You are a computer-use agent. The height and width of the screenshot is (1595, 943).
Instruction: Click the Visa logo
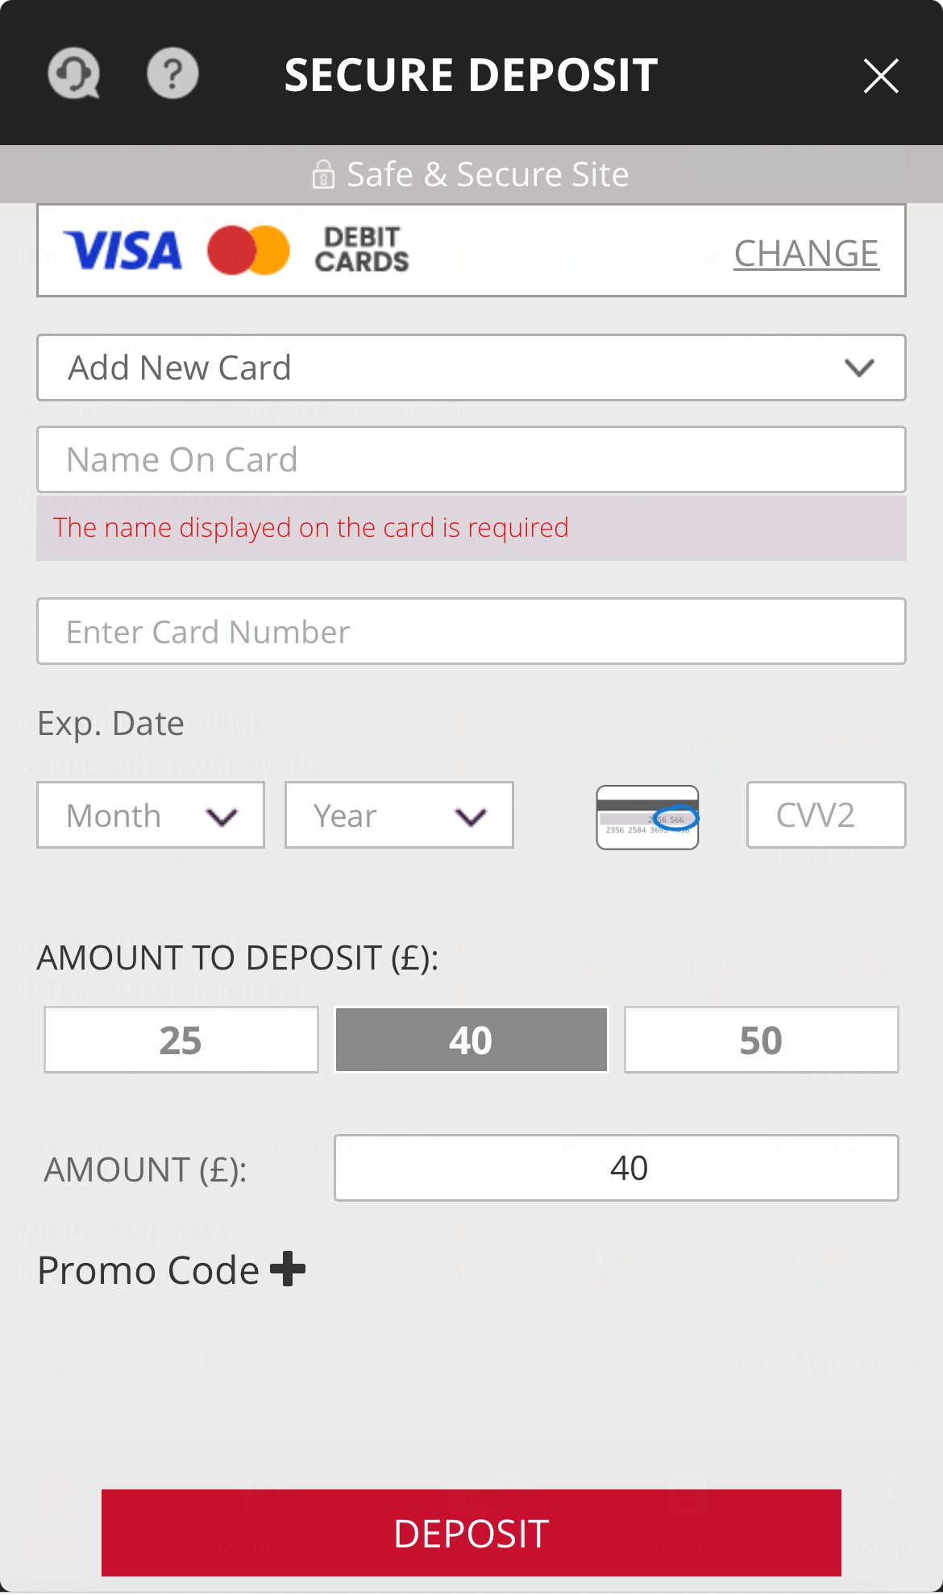pos(123,251)
